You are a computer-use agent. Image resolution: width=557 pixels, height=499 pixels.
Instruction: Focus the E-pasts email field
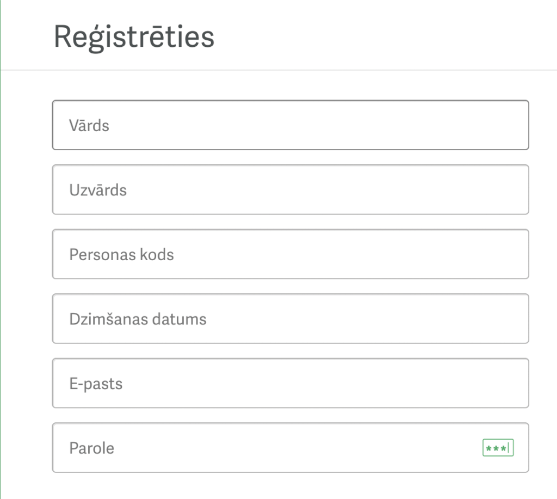coord(290,383)
